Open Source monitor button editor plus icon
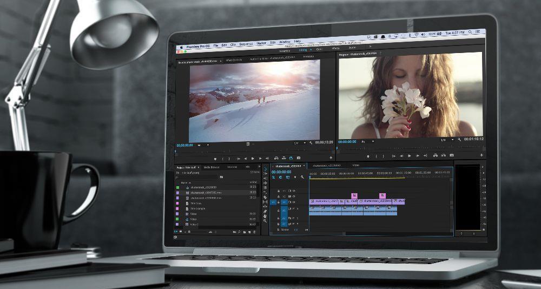 [331, 158]
